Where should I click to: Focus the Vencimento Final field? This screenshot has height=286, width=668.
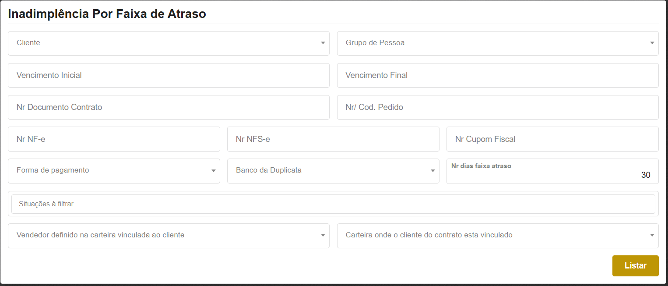click(x=497, y=75)
